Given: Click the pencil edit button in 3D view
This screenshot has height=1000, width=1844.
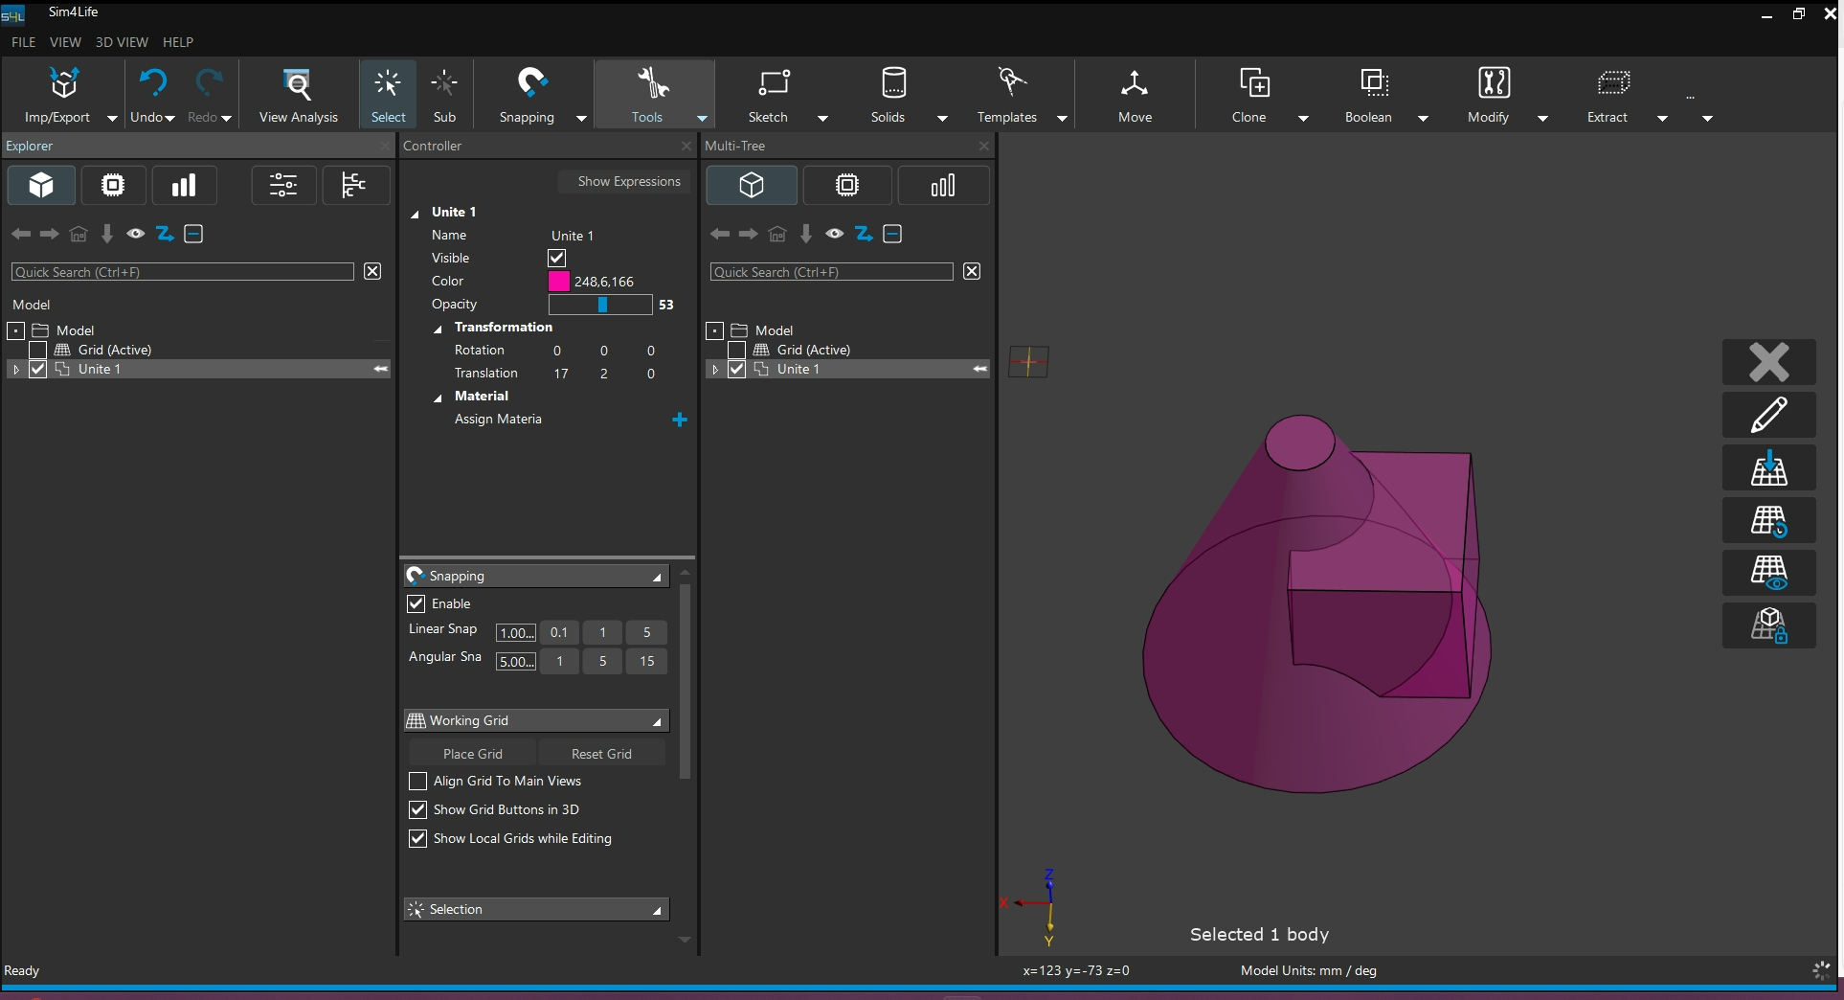Looking at the screenshot, I should click(1768, 415).
